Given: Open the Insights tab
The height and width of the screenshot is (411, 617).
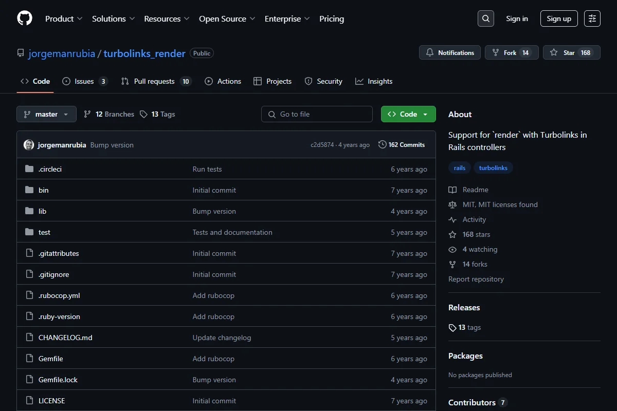Looking at the screenshot, I should point(374,81).
